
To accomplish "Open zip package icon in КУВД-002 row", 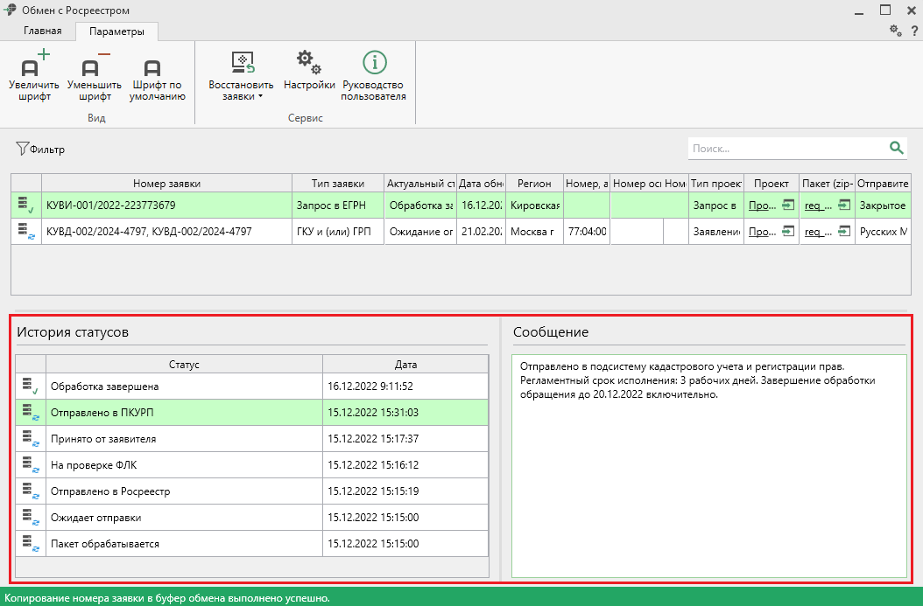I will tap(844, 232).
